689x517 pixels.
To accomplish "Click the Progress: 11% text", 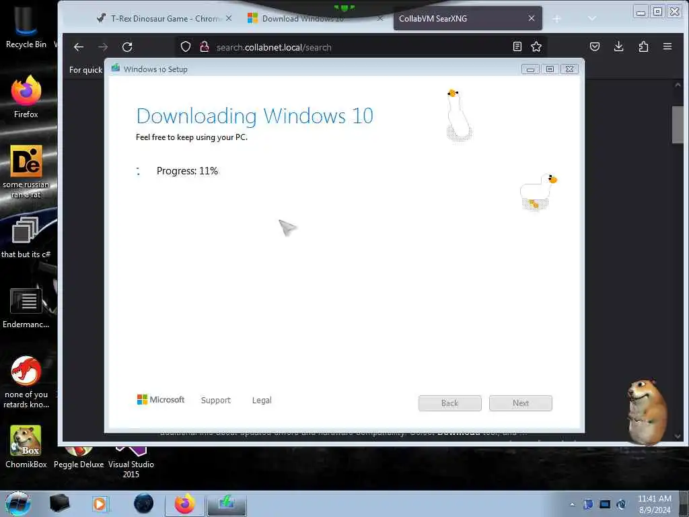I will point(187,171).
